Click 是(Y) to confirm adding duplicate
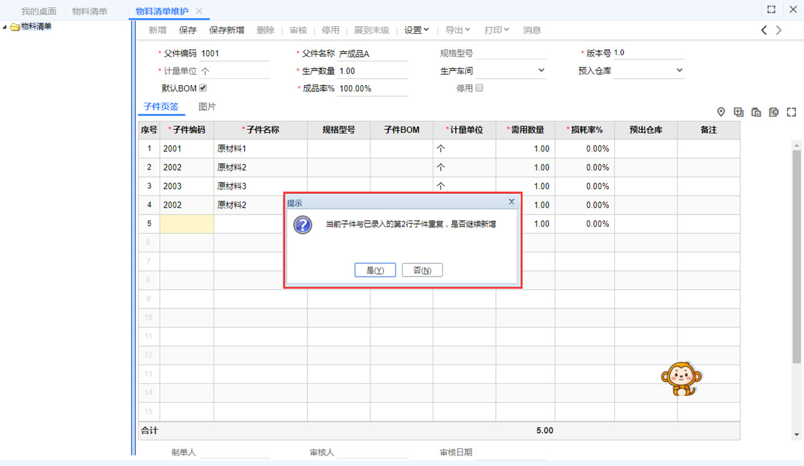Viewport: 804px width, 466px height. click(374, 270)
